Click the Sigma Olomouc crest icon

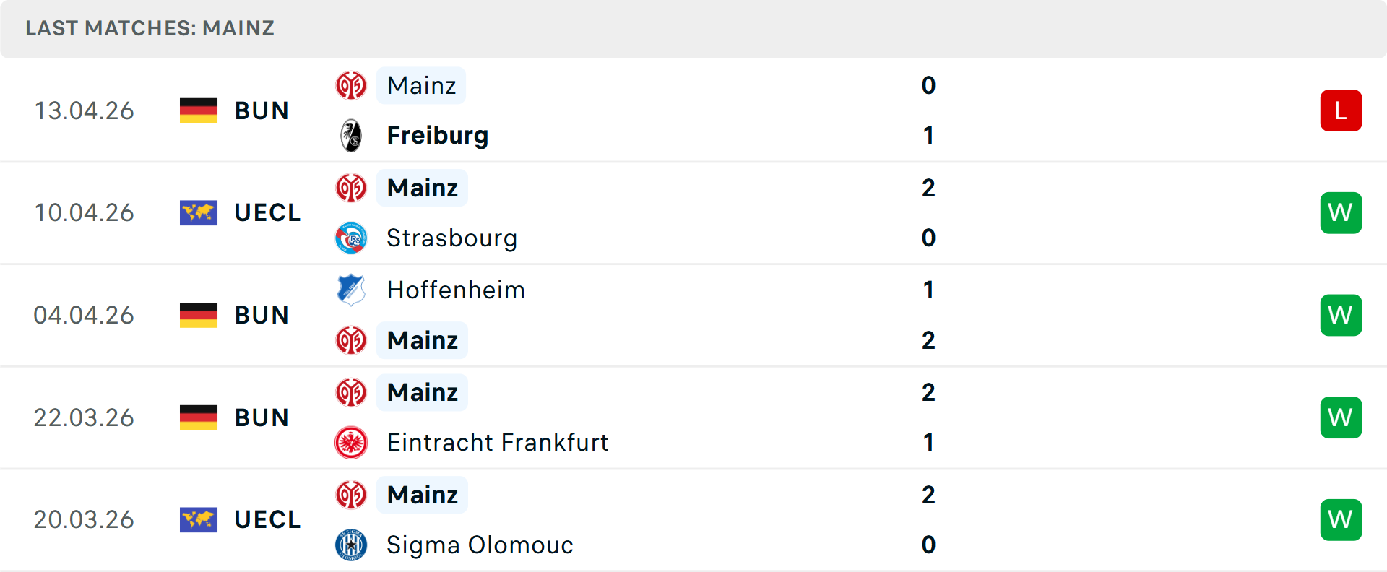pyautogui.click(x=351, y=545)
